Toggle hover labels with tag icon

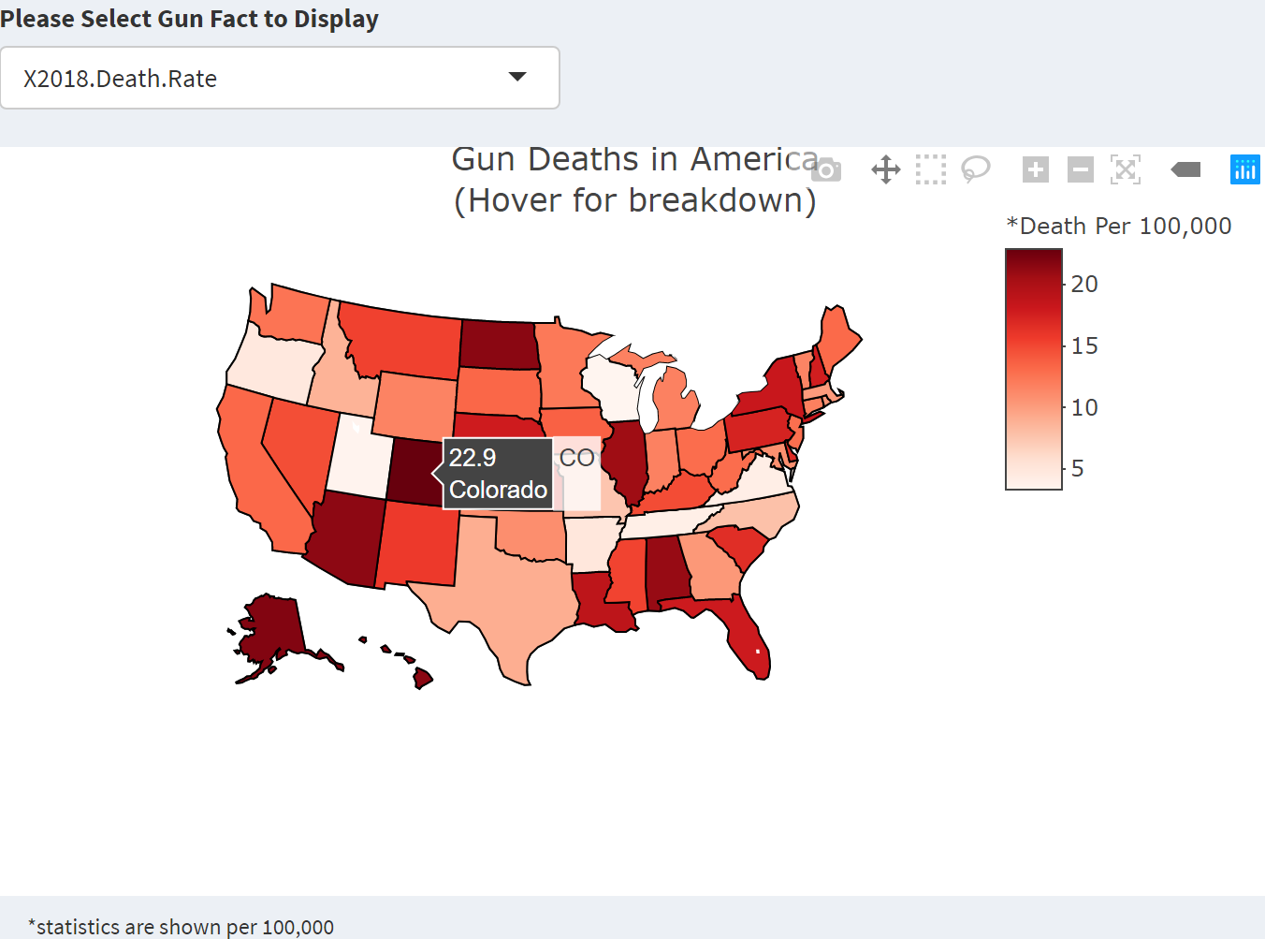[1185, 169]
